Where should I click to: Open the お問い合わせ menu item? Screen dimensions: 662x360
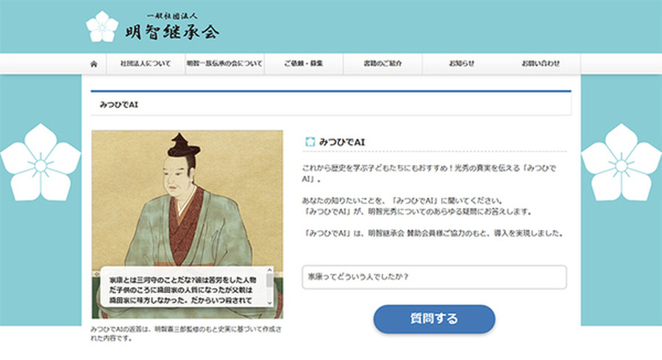[541, 64]
